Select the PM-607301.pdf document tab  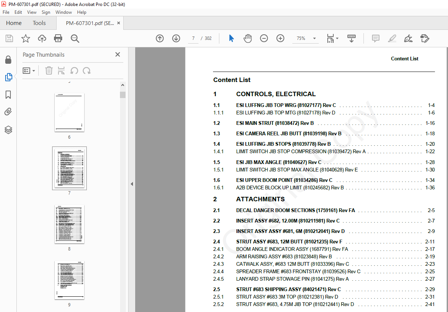89,23
